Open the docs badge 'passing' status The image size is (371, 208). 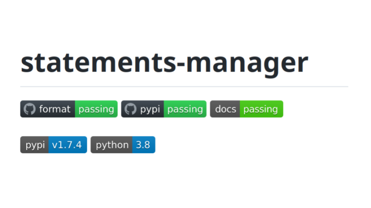point(261,109)
